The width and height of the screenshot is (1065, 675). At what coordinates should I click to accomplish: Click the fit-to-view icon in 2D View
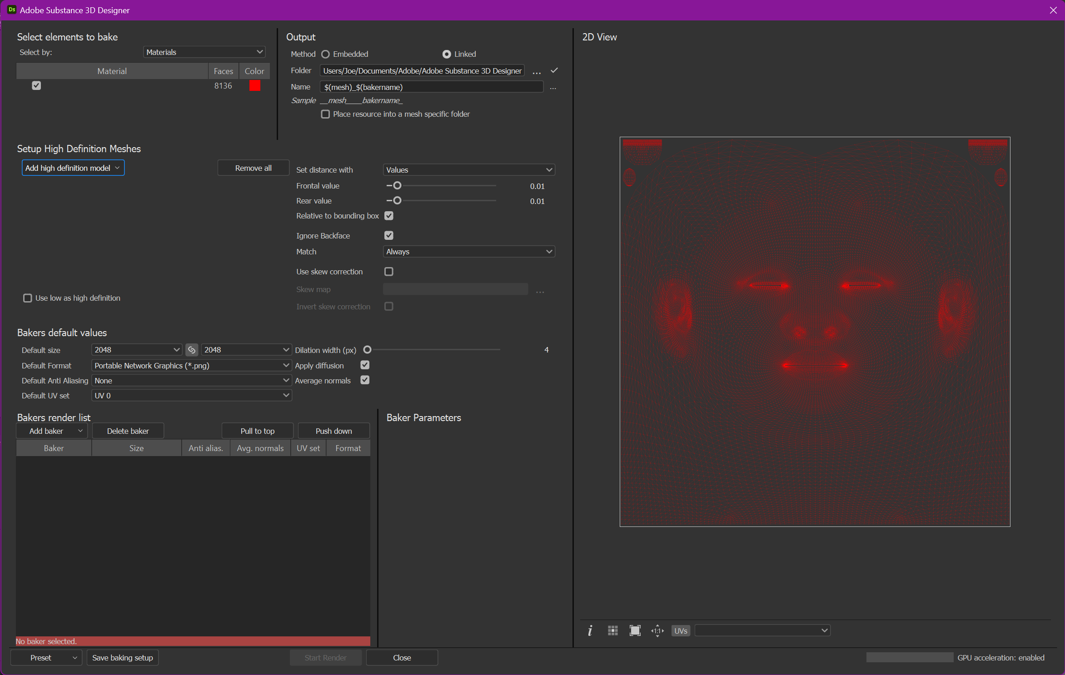(x=635, y=630)
